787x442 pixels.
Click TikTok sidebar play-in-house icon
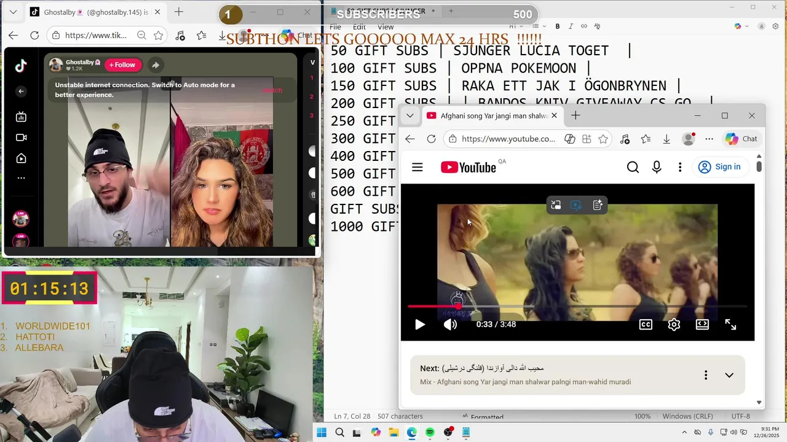point(21,158)
